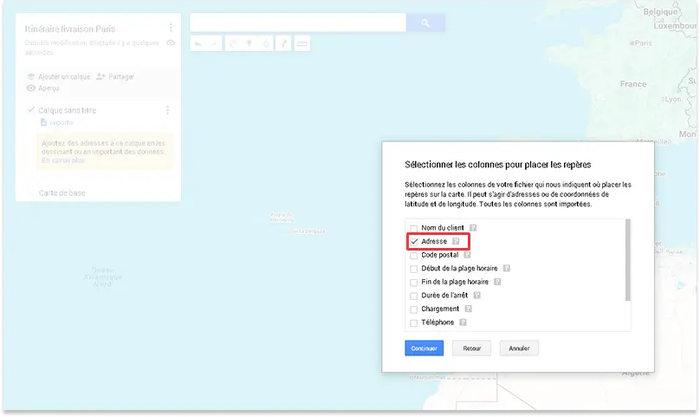Click the search magnifier button
700x417 pixels.
click(x=425, y=23)
